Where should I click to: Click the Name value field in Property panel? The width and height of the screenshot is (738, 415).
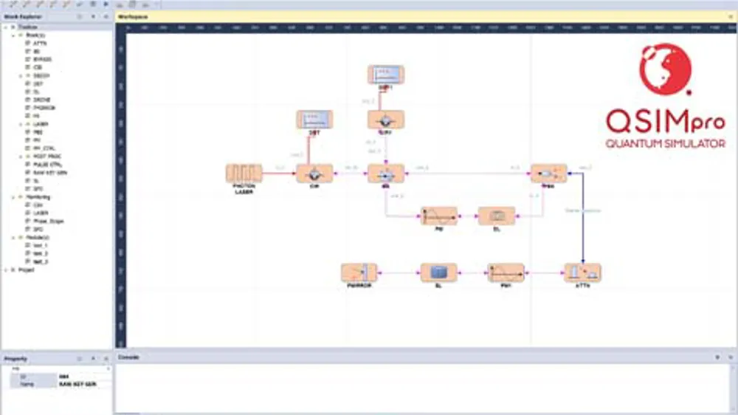click(83, 384)
